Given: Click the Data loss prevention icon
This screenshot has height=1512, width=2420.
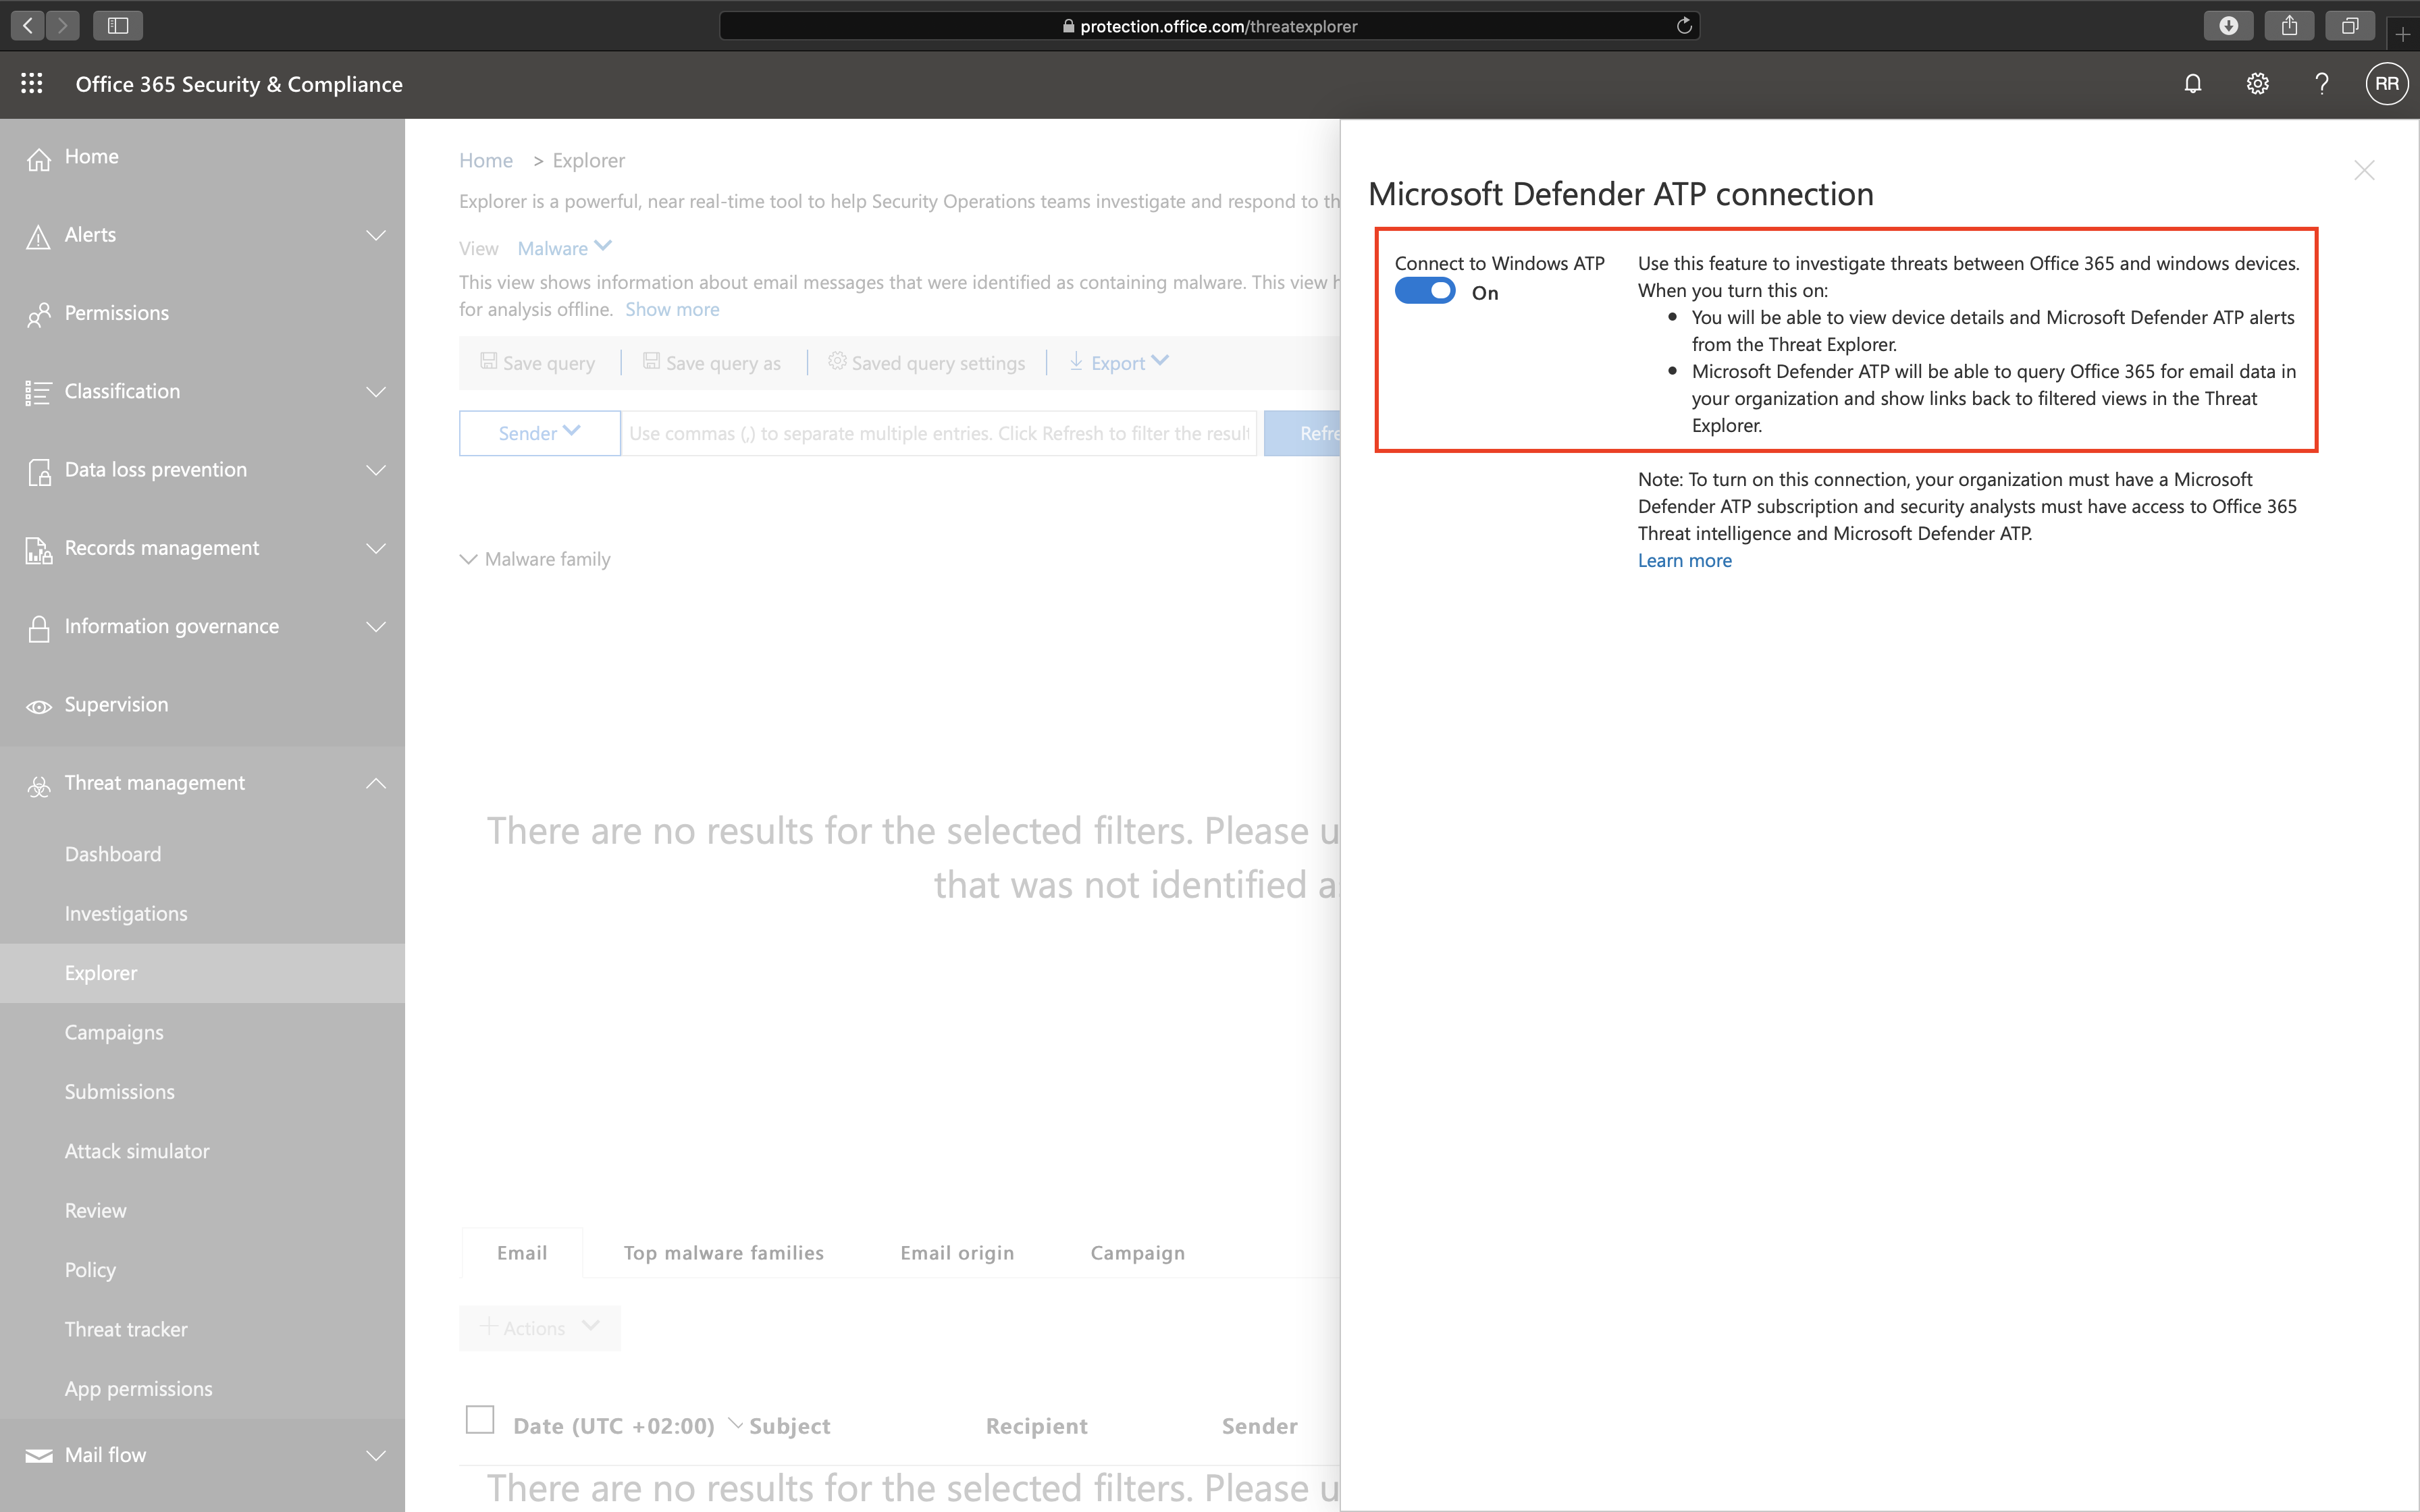Looking at the screenshot, I should coord(38,471).
